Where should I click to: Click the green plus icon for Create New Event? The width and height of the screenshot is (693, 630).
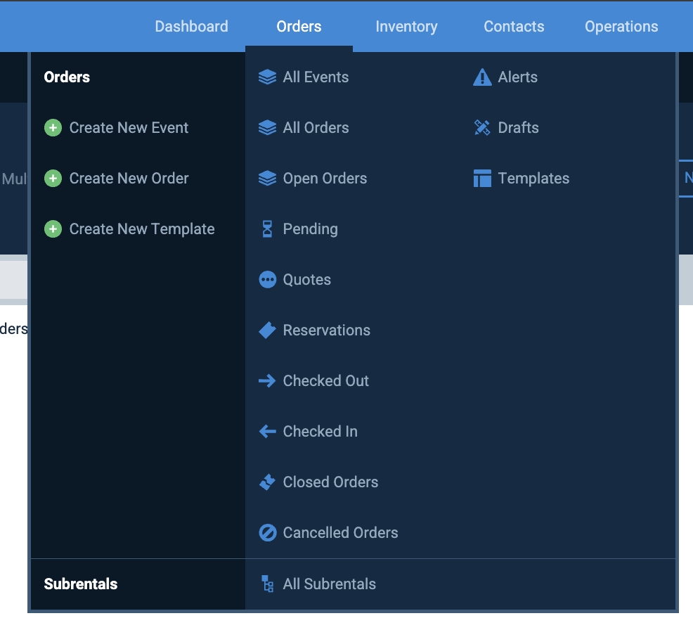pos(53,128)
